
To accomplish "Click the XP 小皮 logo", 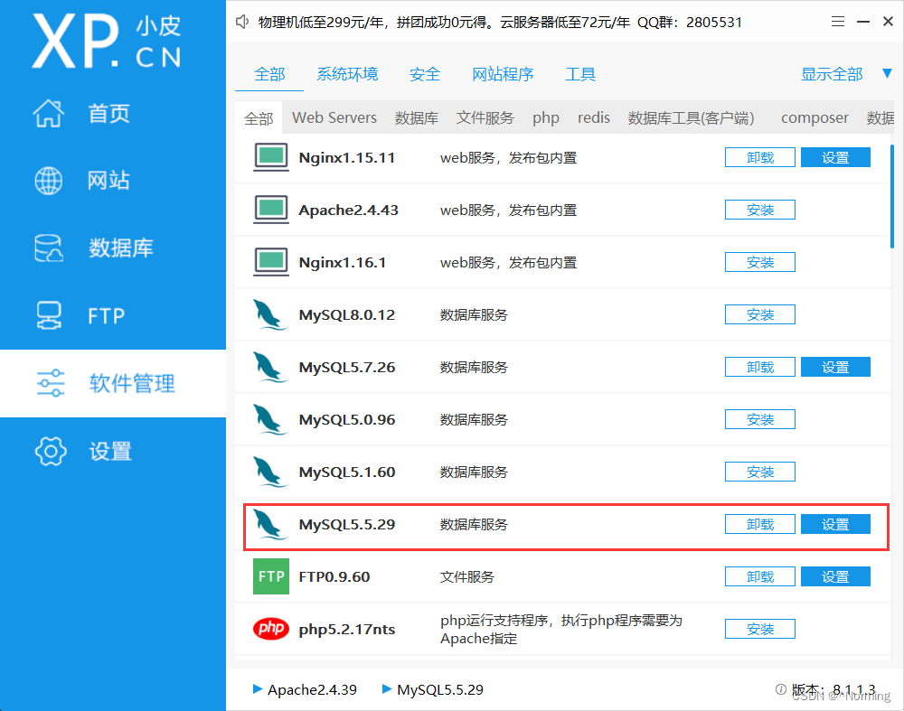I will click(107, 41).
